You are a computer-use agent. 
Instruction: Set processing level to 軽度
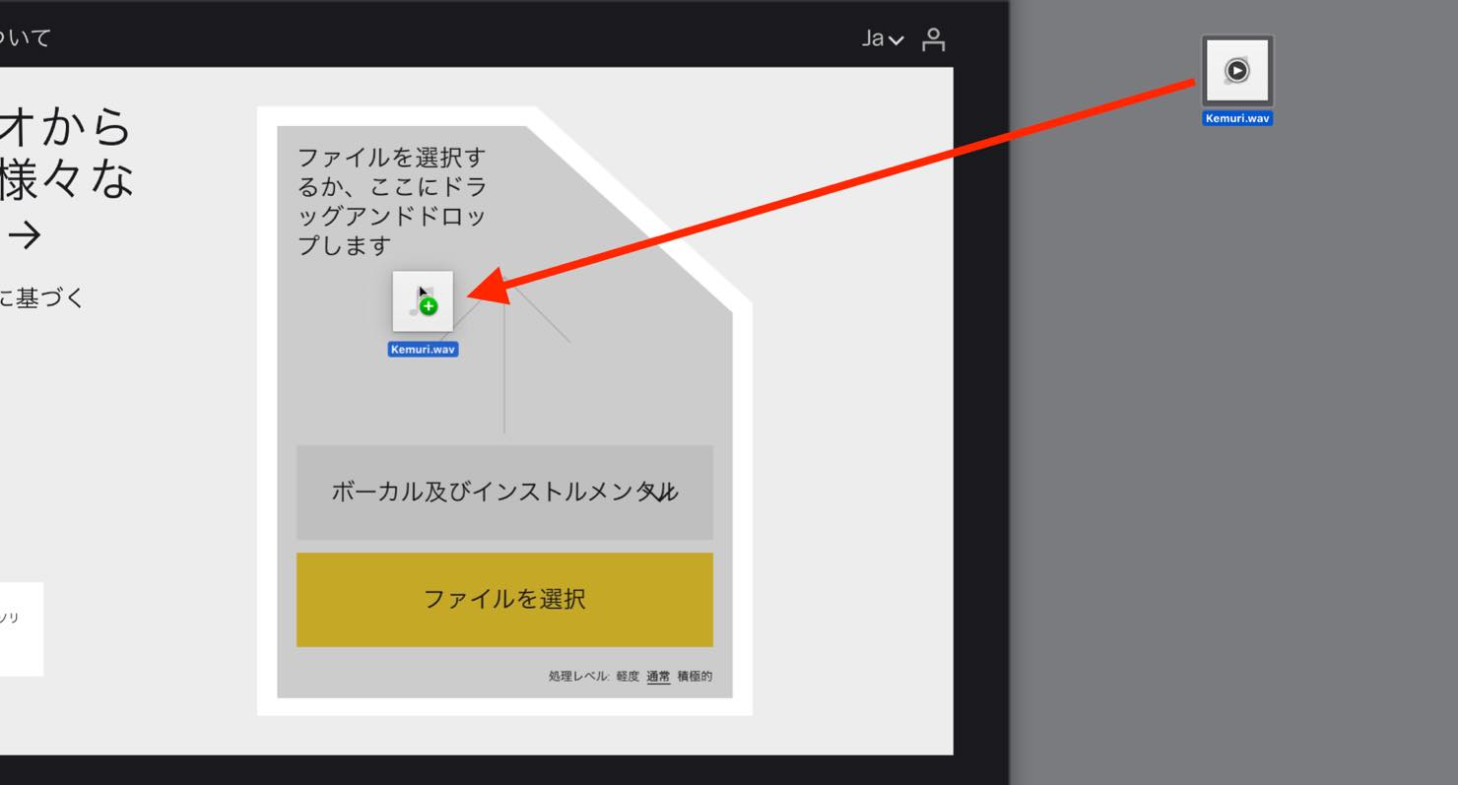[x=628, y=677]
